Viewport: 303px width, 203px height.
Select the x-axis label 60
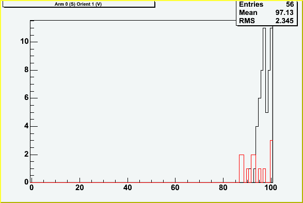coord(176,188)
